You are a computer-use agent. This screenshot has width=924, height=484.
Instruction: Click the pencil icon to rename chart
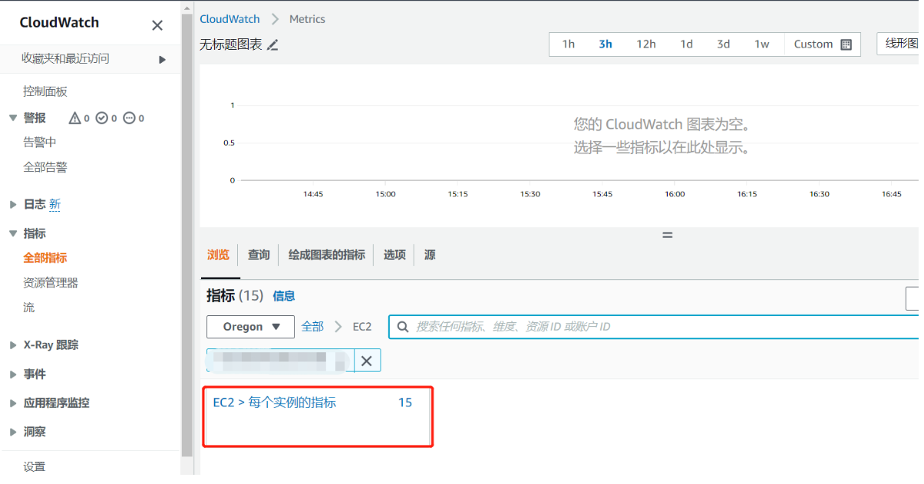pyautogui.click(x=272, y=45)
